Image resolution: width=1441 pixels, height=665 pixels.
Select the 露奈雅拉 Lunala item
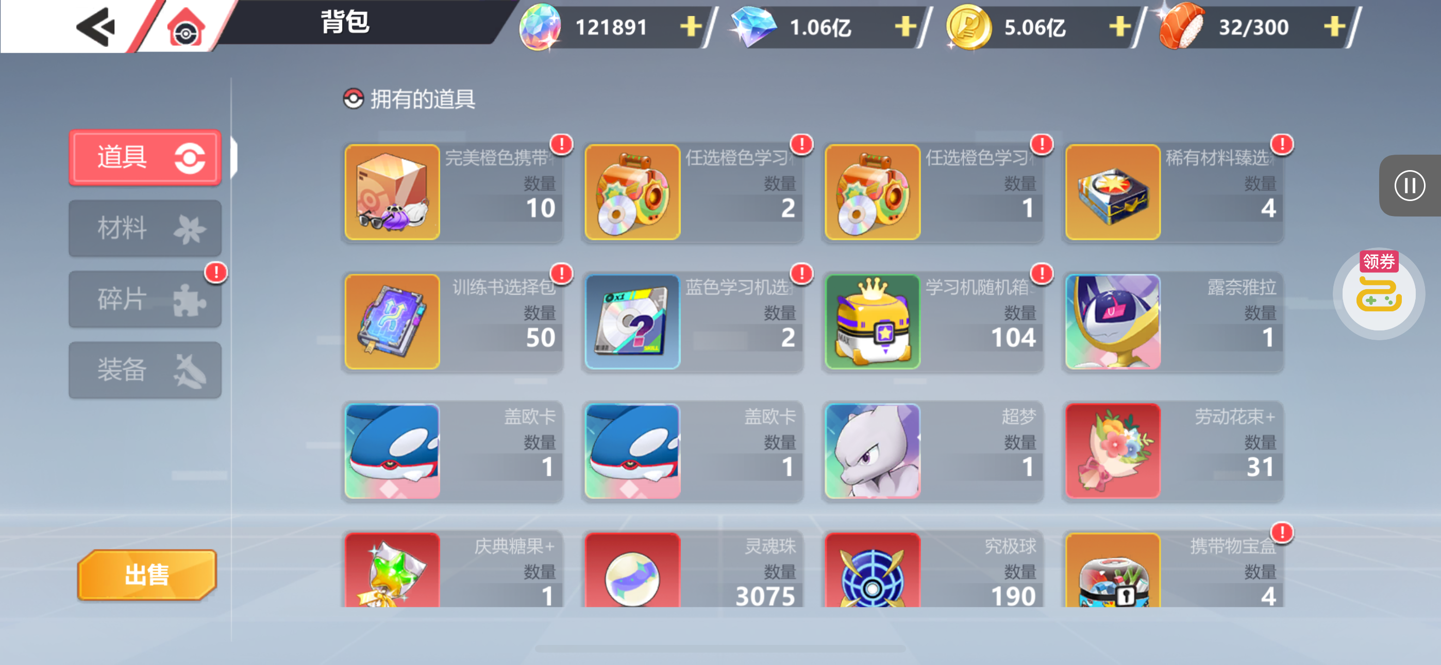point(1174,322)
